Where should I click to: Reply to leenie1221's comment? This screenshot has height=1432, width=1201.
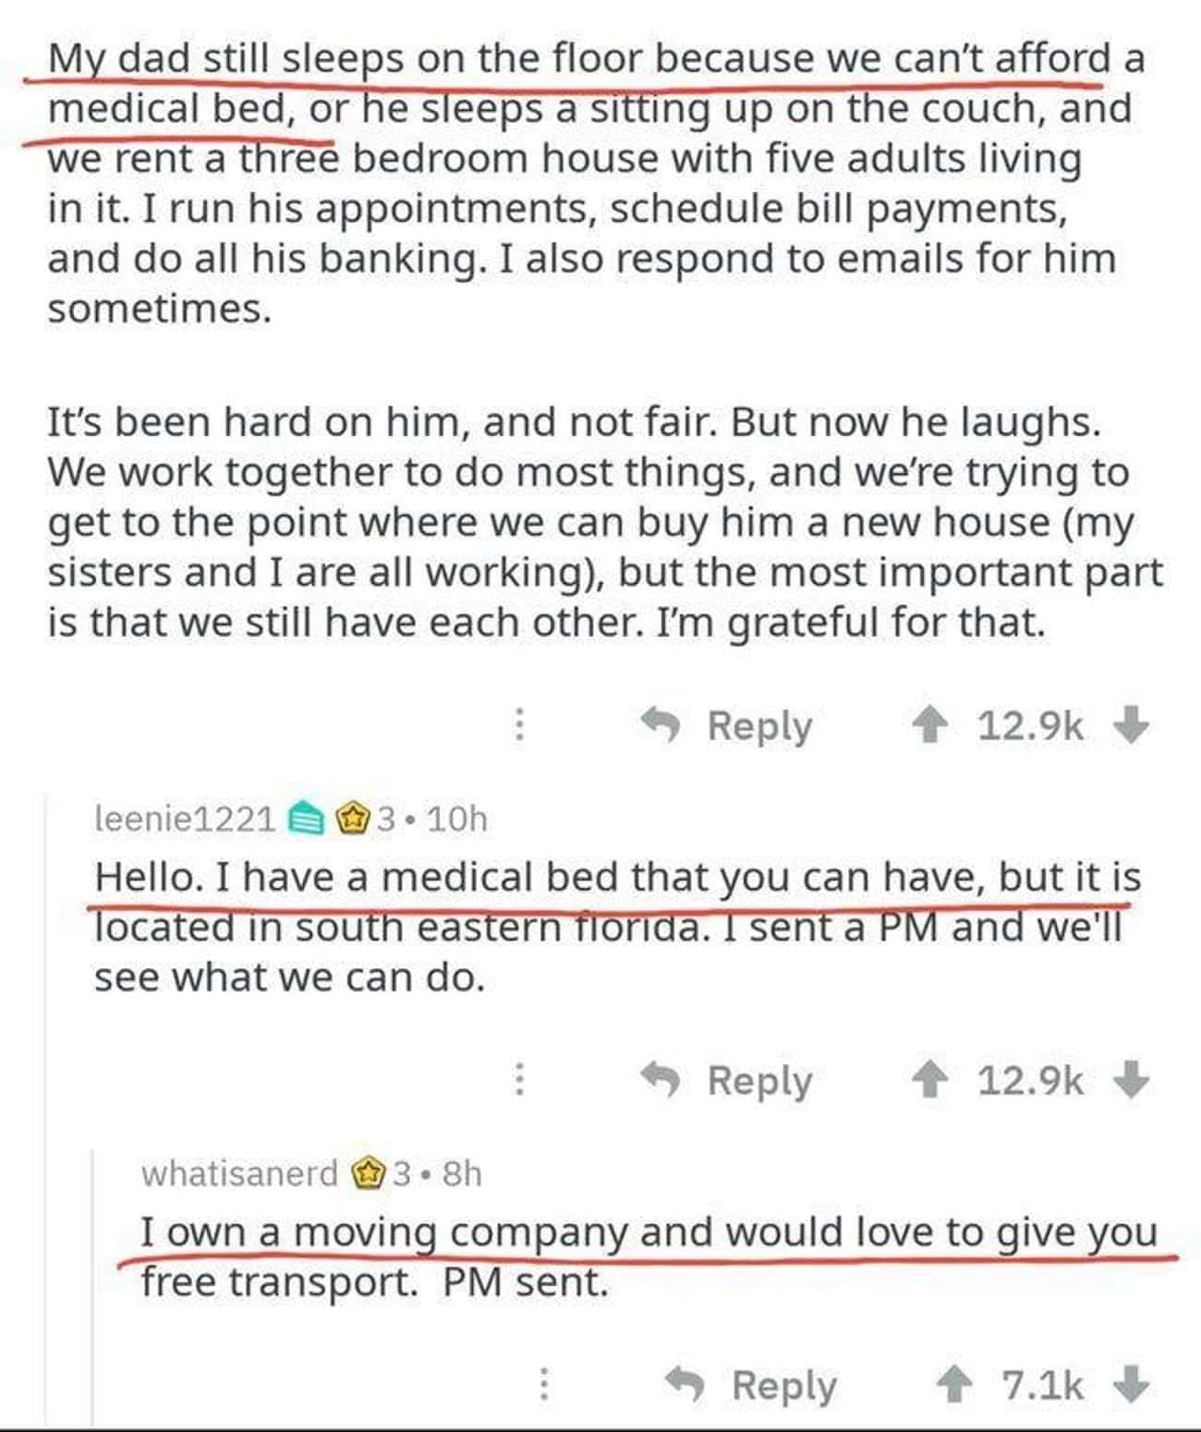727,1080
